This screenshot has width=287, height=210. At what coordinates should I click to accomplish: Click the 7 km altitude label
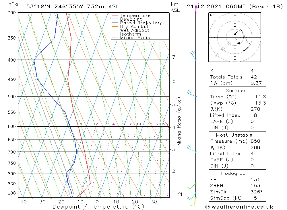tap(174, 57)
